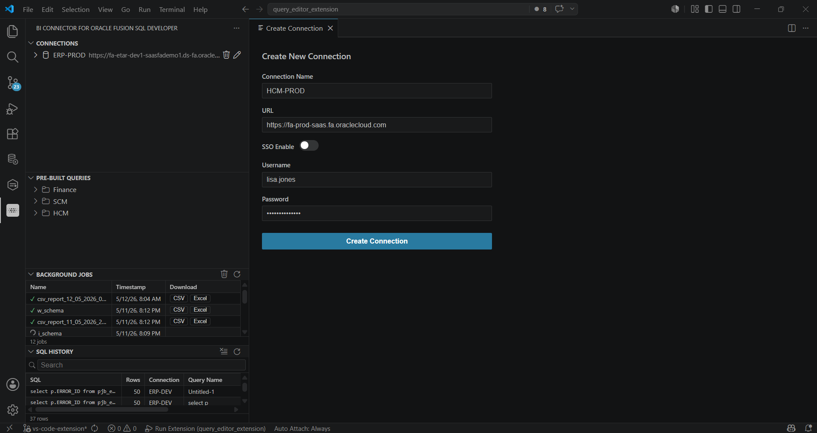Click the SQL History horizontal scrollbar
This screenshot has width=817, height=433.
point(102,410)
